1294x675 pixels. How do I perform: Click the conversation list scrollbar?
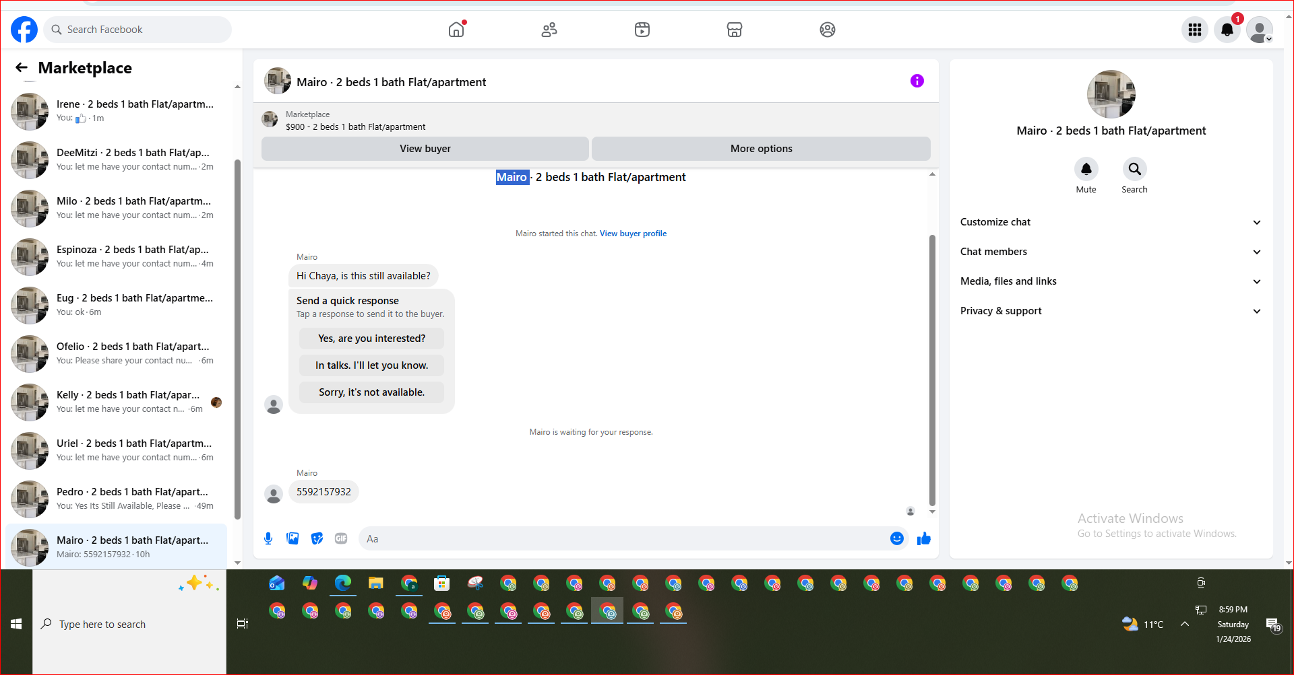[x=237, y=340]
